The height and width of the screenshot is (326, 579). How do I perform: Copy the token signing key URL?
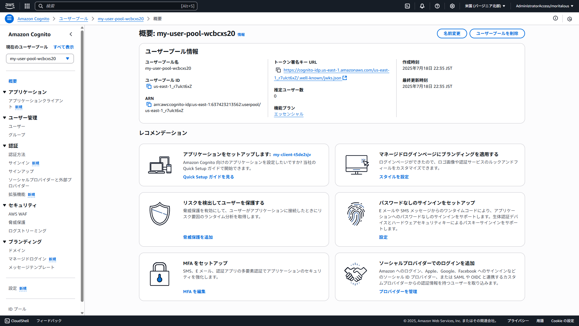278,70
